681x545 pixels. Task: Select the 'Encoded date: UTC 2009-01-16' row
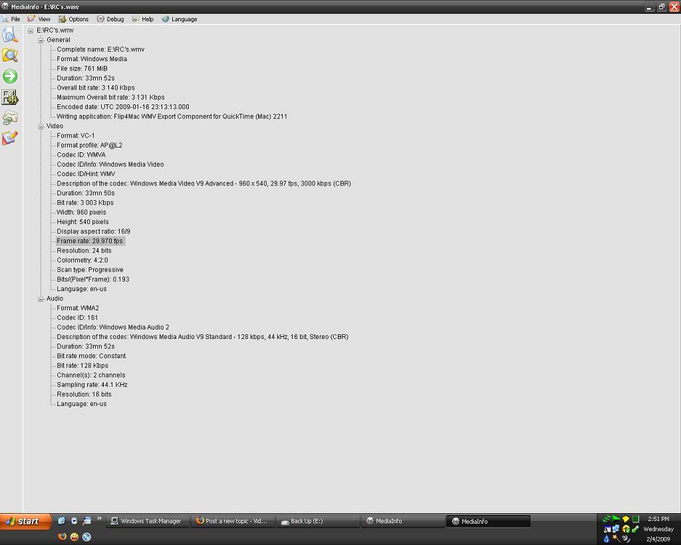[x=123, y=107]
